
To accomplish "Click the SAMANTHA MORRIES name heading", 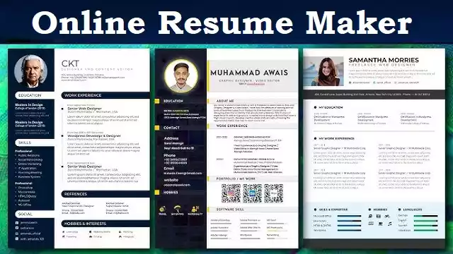I will click(x=384, y=60).
